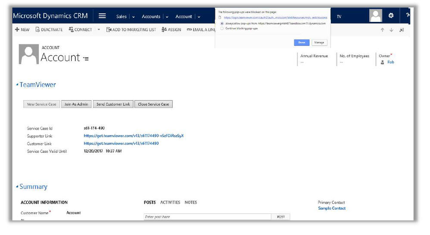Image resolution: width=430 pixels, height=235 pixels.
Task: Select Continue blocking pop-ups radio option
Action: pos(222,28)
